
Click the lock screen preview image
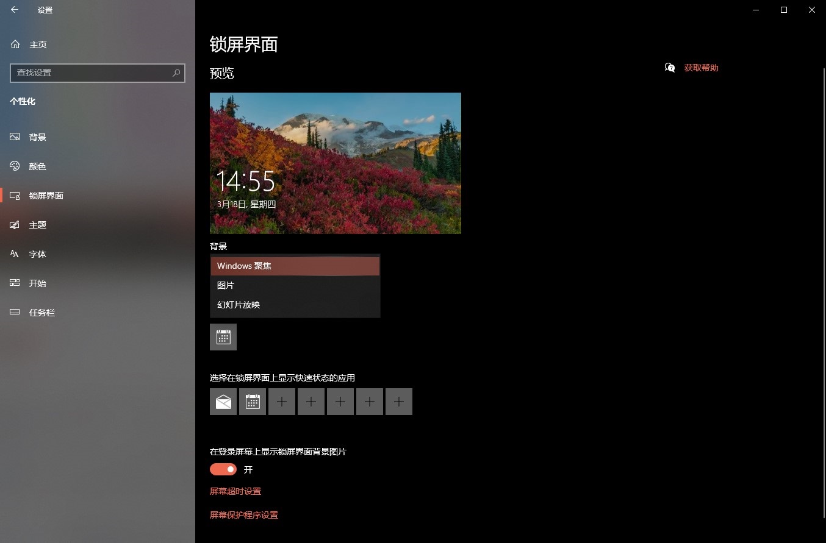[336, 163]
